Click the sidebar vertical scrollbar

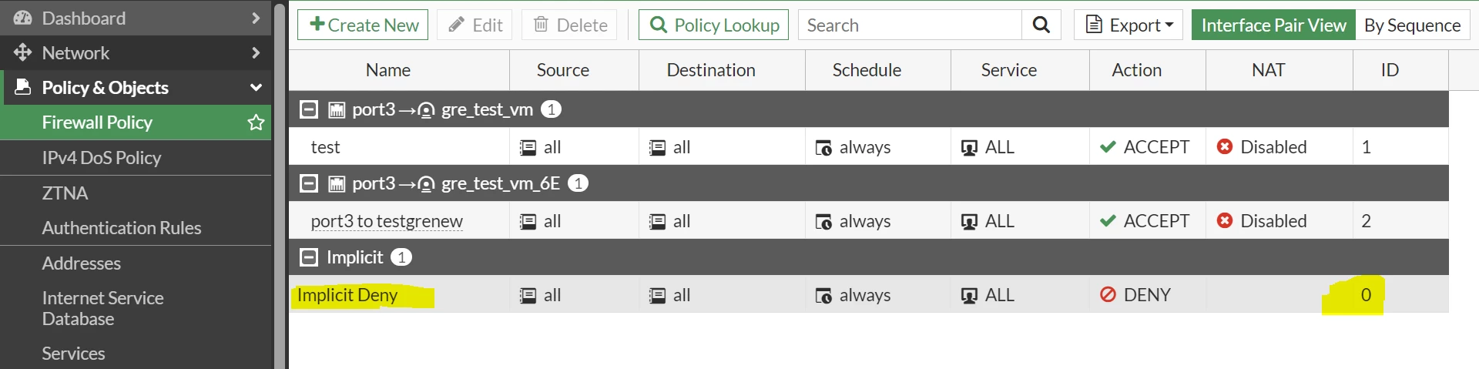(280, 185)
